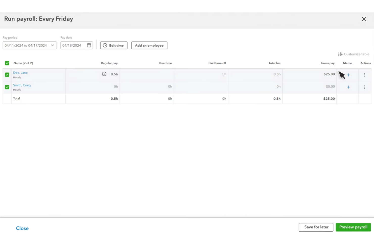Open Actions menu for Smith, Craig row
The image size is (374, 249).
[365, 87]
